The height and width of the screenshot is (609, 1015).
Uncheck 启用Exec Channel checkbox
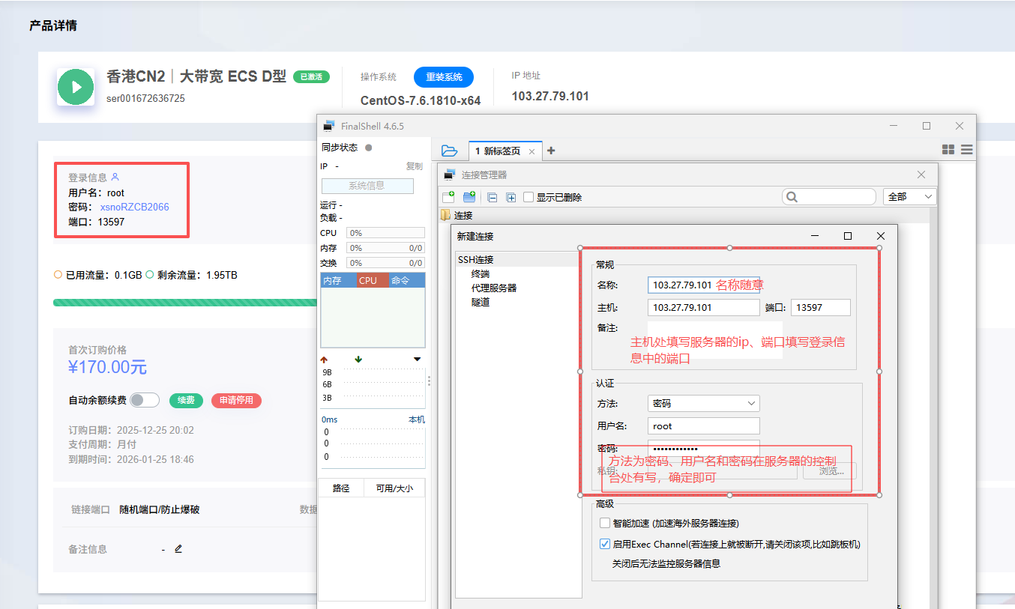[x=605, y=545]
